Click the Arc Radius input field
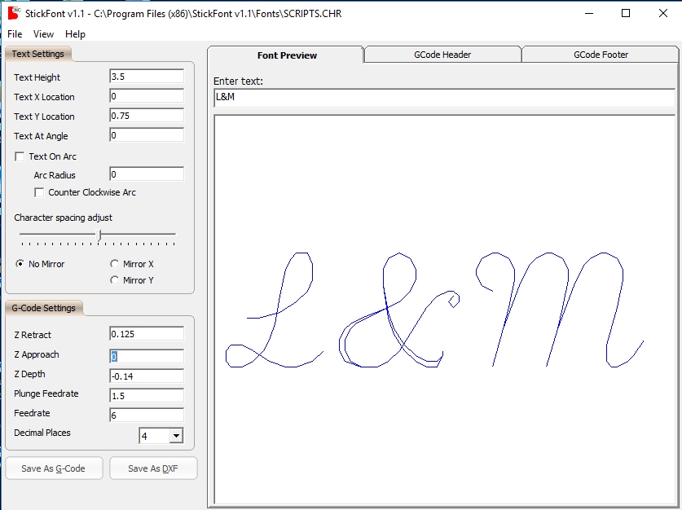The image size is (682, 510). [x=147, y=174]
